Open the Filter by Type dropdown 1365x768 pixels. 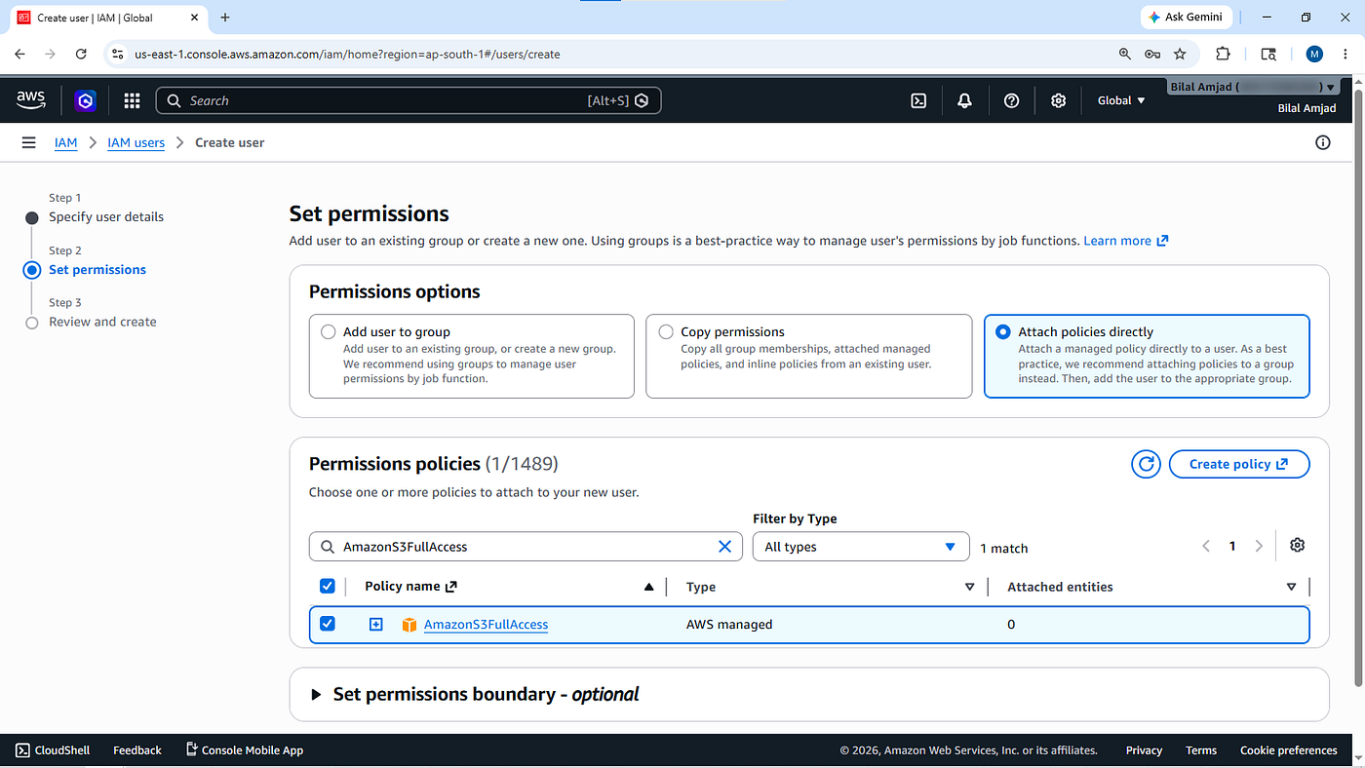pyautogui.click(x=861, y=547)
